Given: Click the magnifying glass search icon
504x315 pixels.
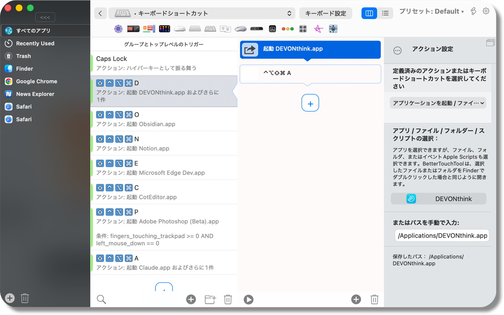Looking at the screenshot, I should [101, 299].
